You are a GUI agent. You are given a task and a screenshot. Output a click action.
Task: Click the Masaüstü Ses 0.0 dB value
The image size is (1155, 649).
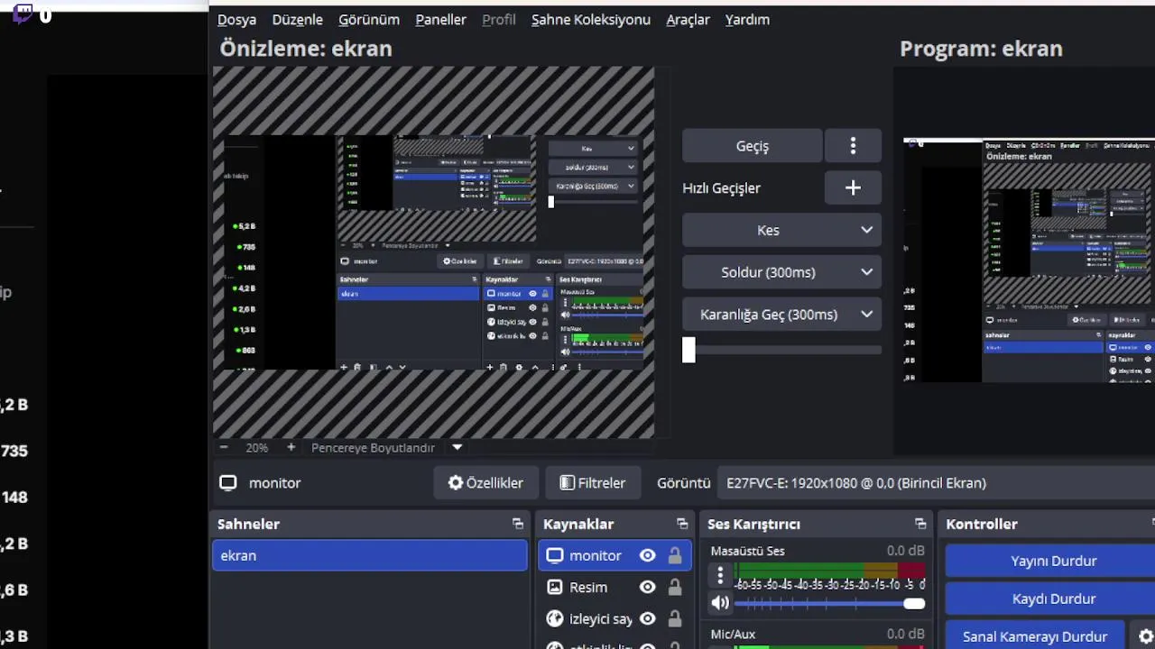[x=905, y=551]
